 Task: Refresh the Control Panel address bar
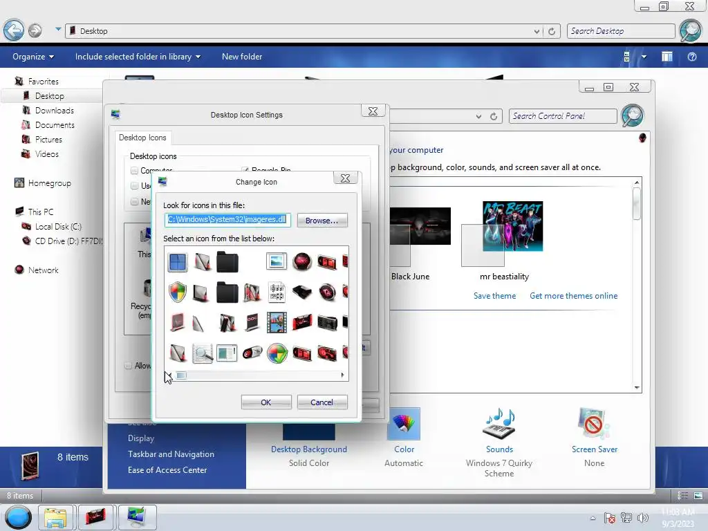click(x=494, y=116)
